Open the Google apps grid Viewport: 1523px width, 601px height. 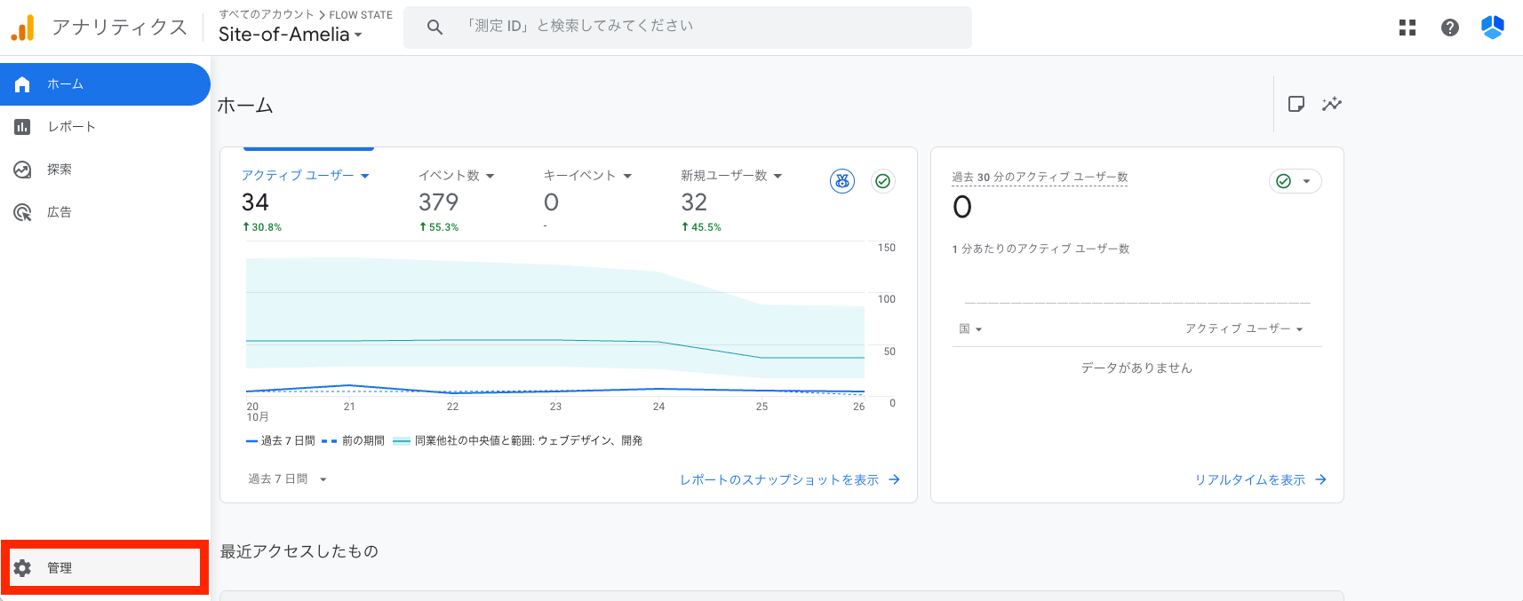tap(1407, 28)
